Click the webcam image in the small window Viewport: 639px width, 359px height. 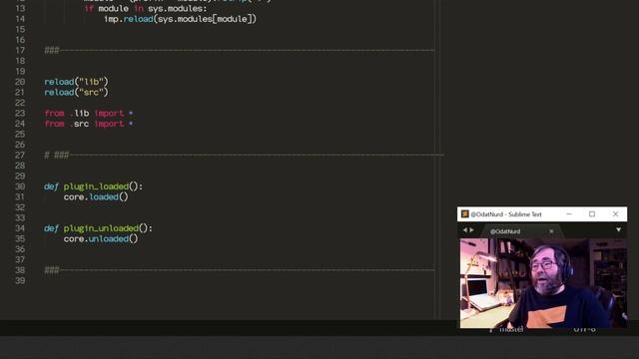click(543, 283)
